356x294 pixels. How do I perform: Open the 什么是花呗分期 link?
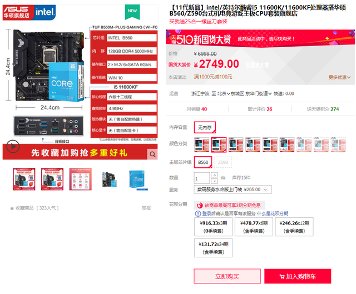[x=273, y=213]
